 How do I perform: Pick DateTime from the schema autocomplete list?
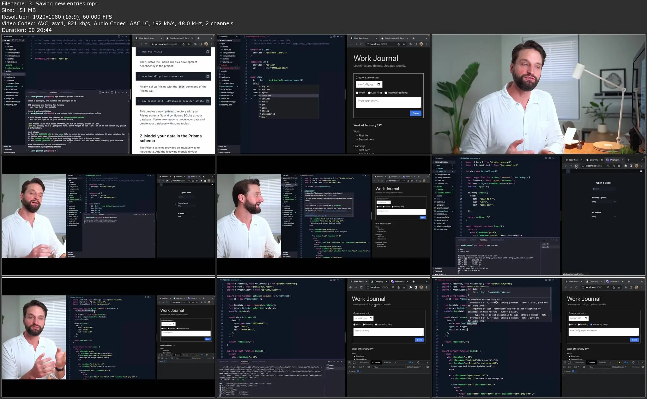[x=288, y=95]
